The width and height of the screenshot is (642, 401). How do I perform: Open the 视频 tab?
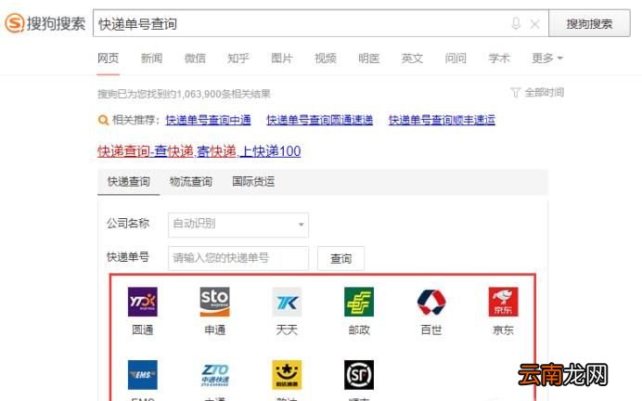pyautogui.click(x=325, y=58)
